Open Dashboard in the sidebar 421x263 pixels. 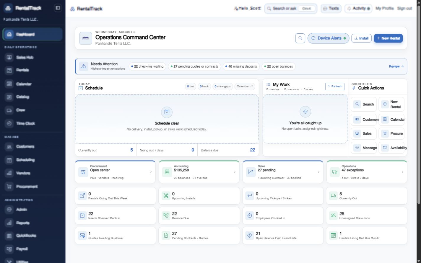(32, 34)
